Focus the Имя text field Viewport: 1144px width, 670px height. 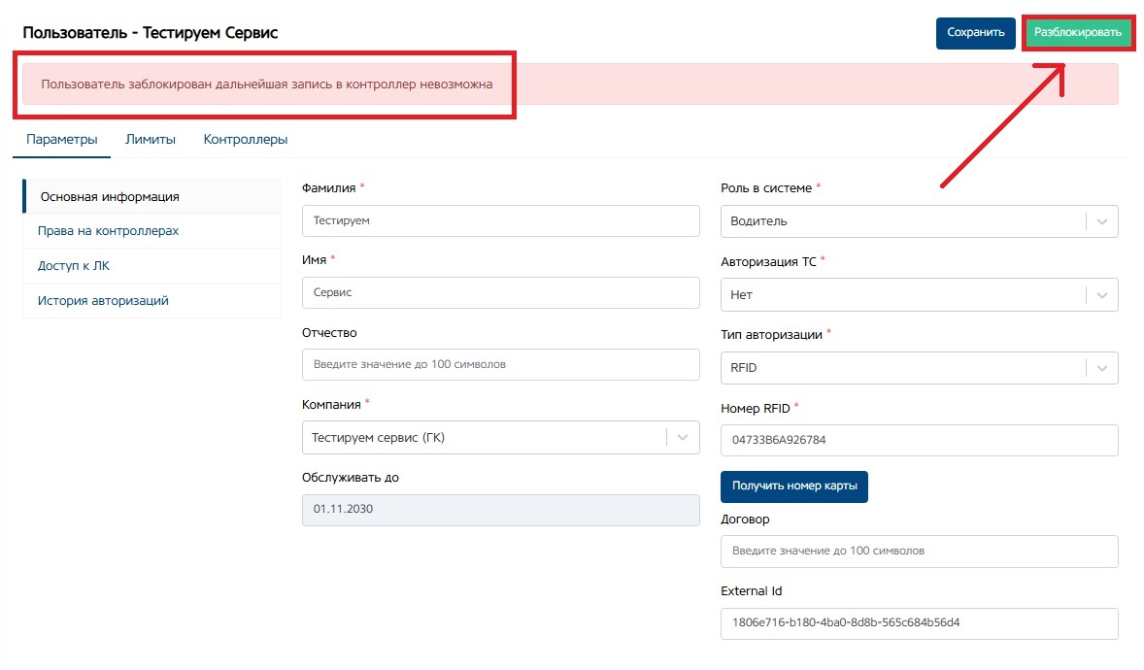click(500, 292)
